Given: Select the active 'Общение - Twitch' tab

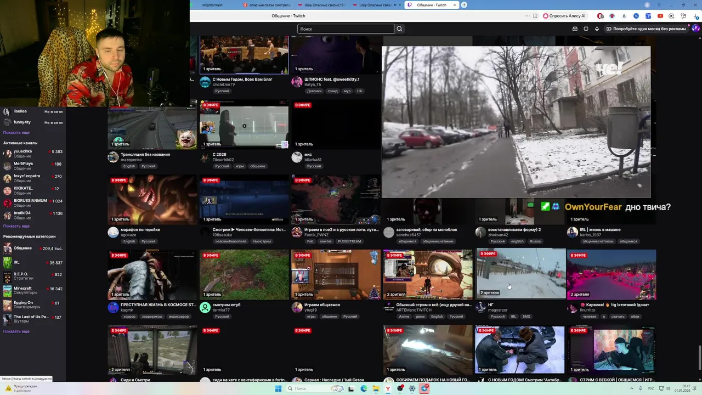Looking at the screenshot, I should coord(431,5).
